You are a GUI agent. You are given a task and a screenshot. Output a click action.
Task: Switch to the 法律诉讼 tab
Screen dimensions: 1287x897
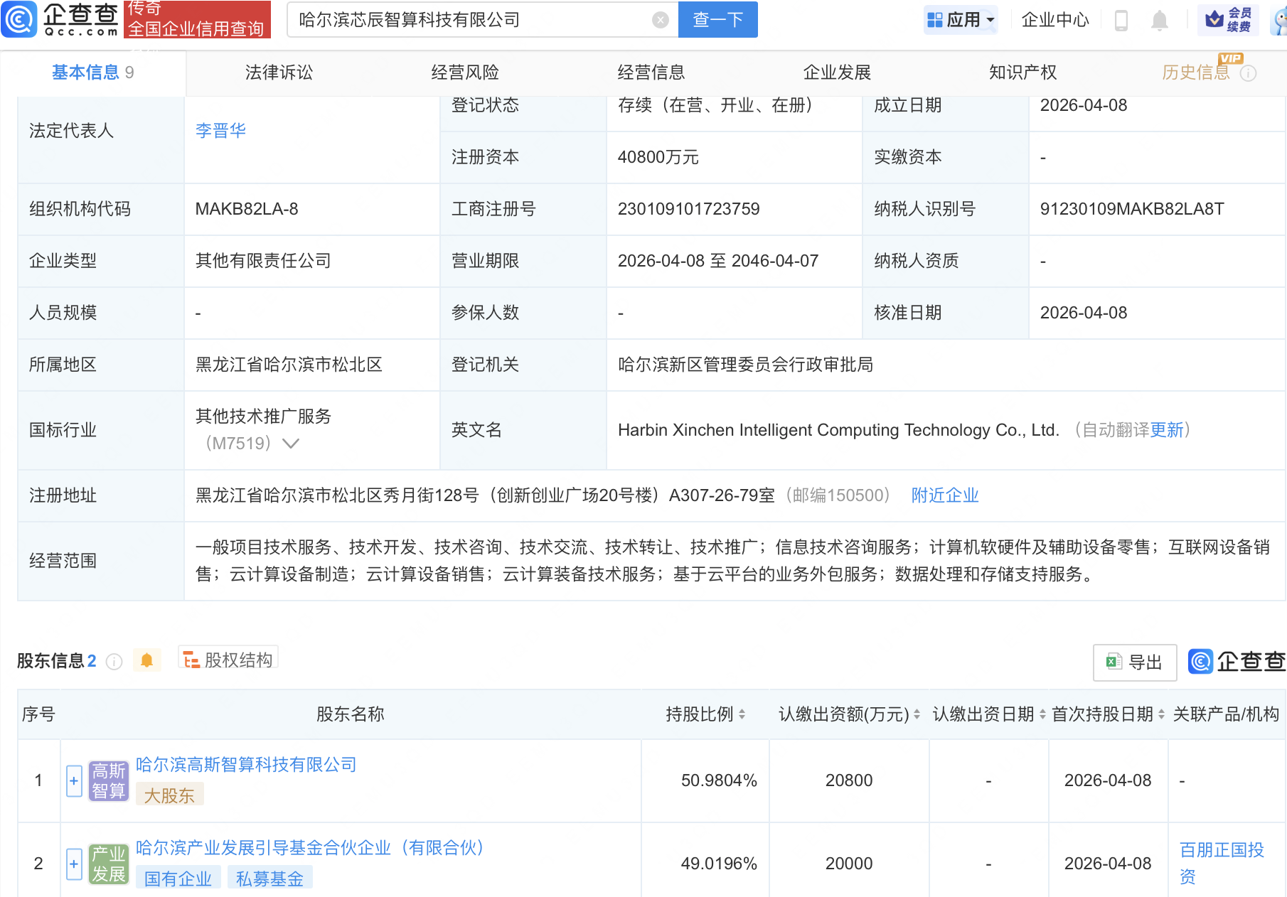click(279, 72)
